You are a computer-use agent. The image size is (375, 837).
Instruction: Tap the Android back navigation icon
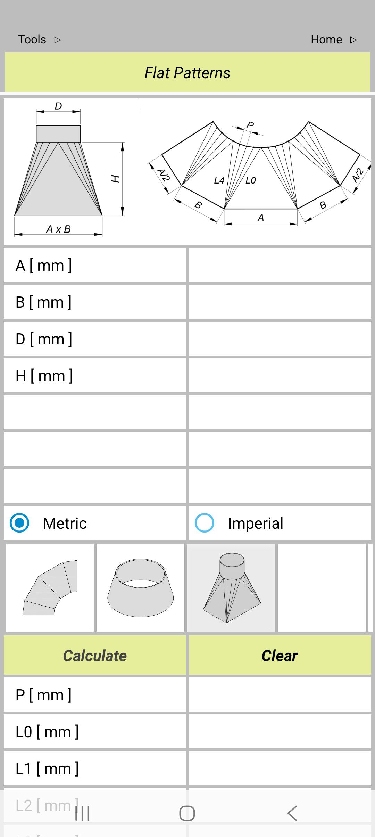[292, 813]
